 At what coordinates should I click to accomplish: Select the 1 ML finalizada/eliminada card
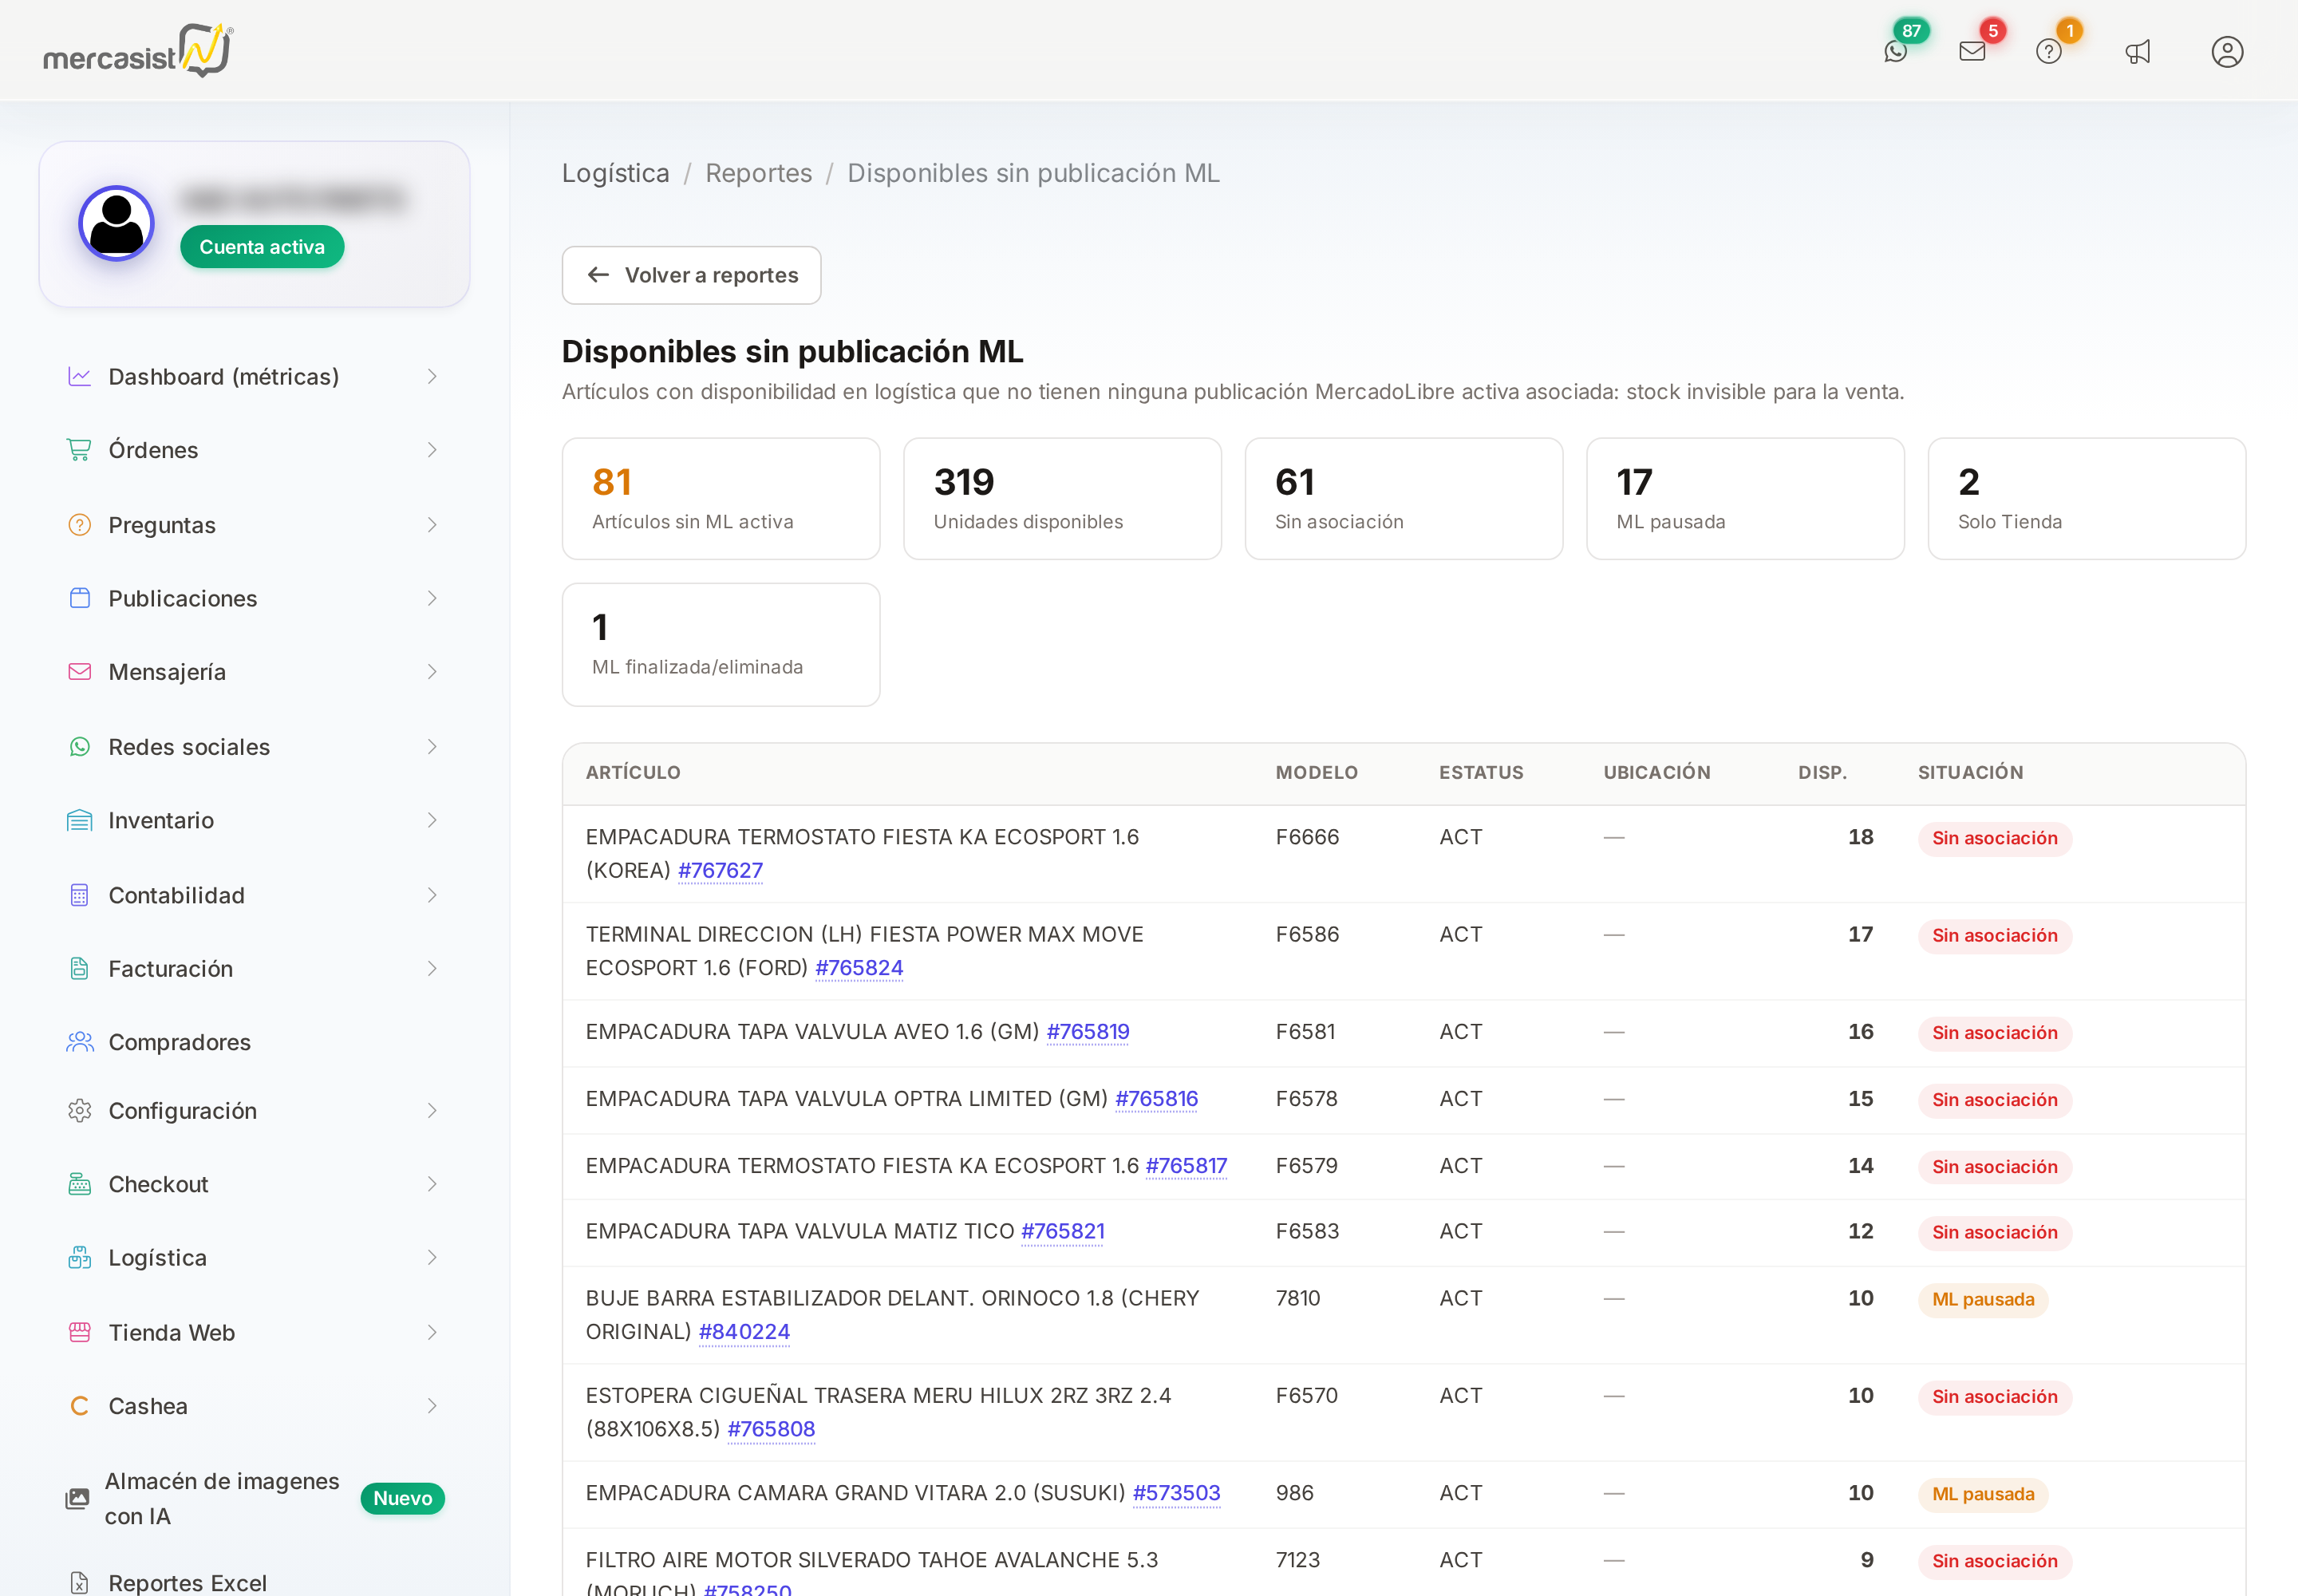click(x=721, y=645)
